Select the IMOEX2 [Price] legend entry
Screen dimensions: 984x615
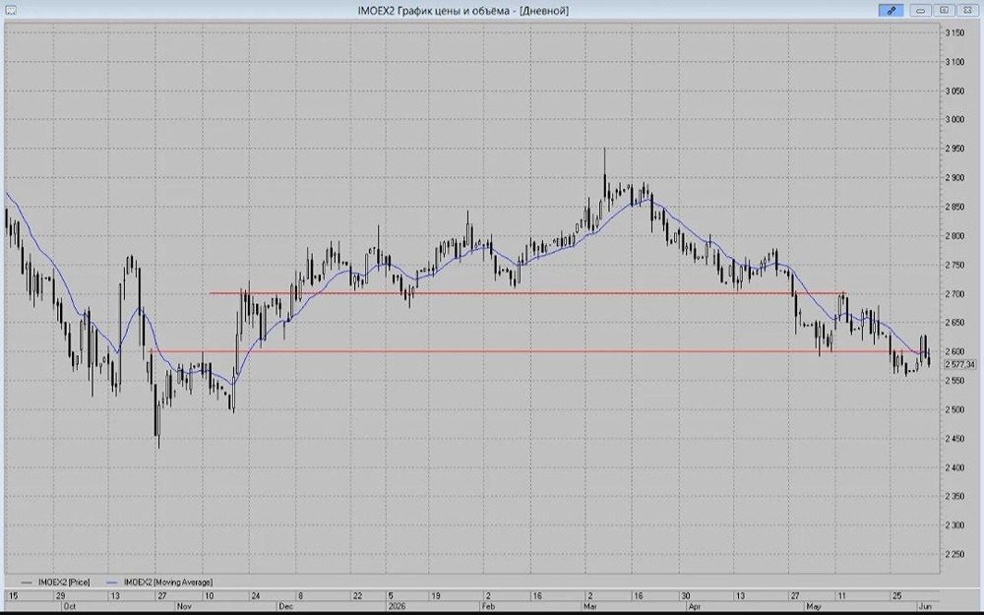click(64, 582)
